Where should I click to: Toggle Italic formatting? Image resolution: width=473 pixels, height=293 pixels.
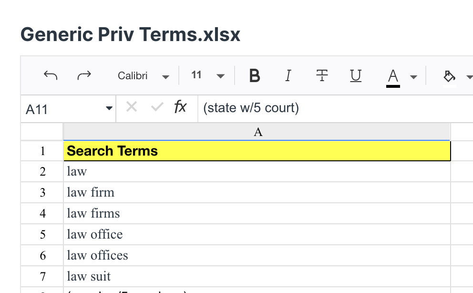(288, 75)
